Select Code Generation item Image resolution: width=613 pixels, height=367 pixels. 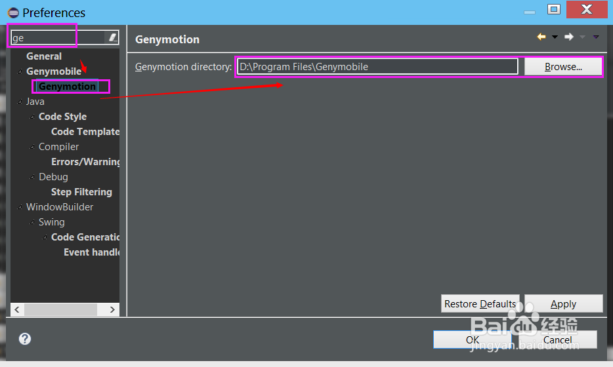coord(85,237)
